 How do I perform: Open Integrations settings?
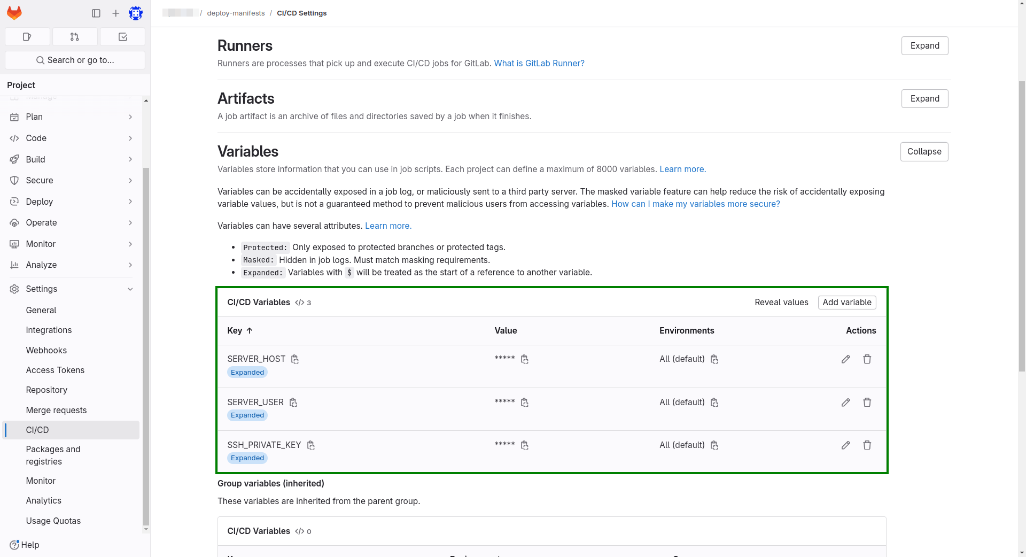[x=71, y=330]
